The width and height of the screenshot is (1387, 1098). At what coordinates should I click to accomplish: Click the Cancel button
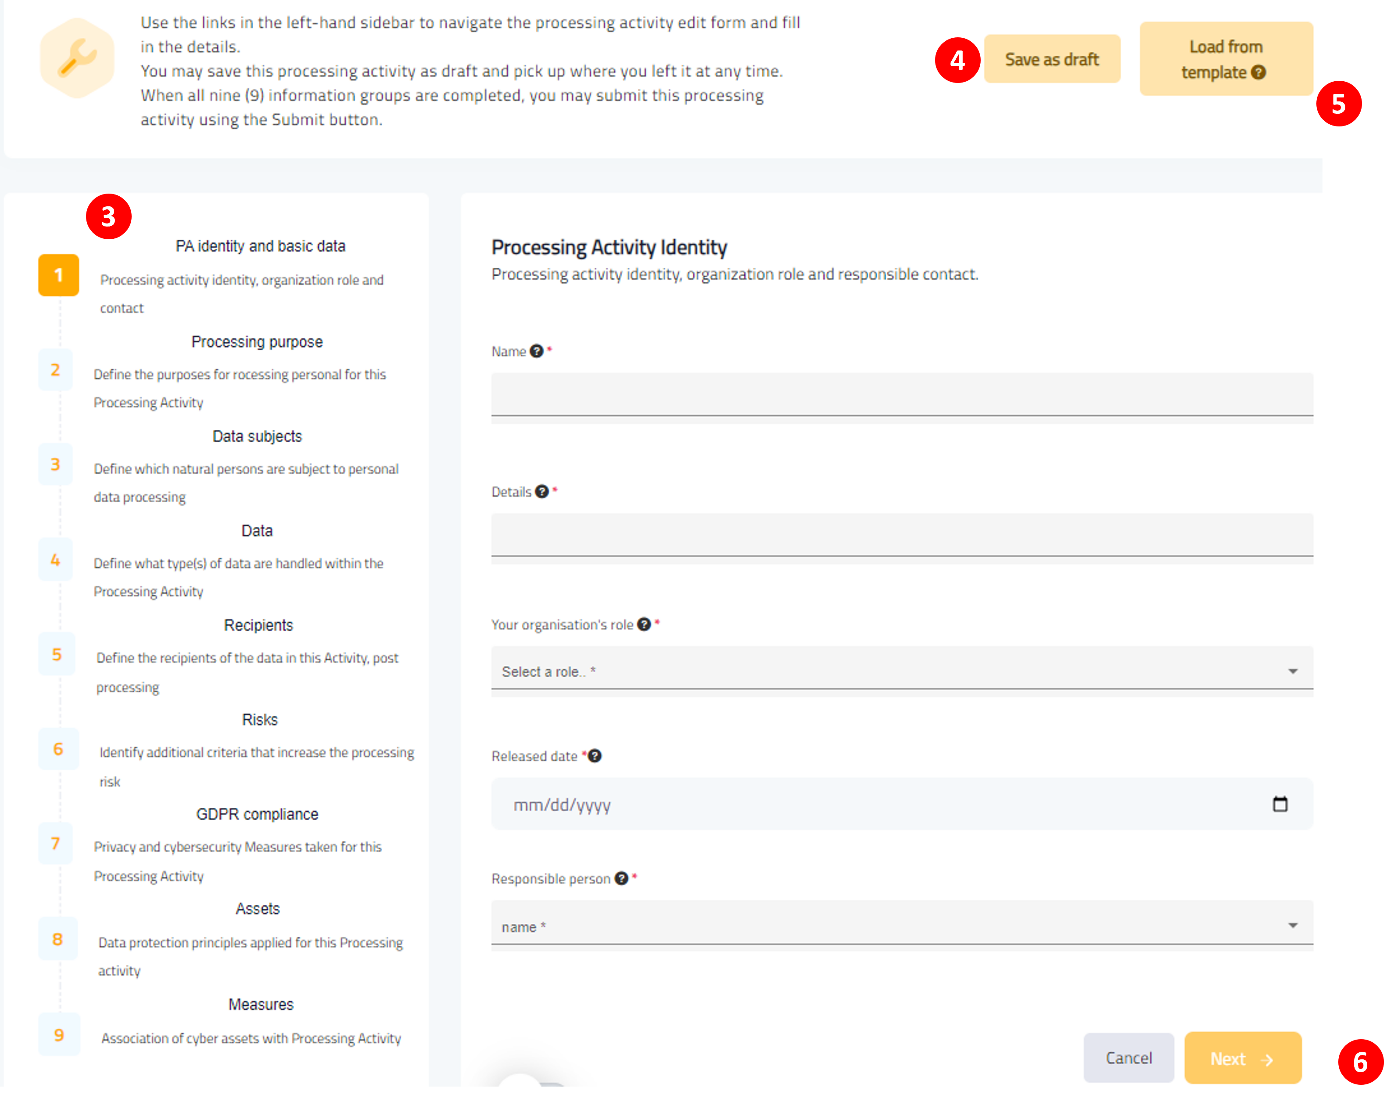click(x=1129, y=1058)
